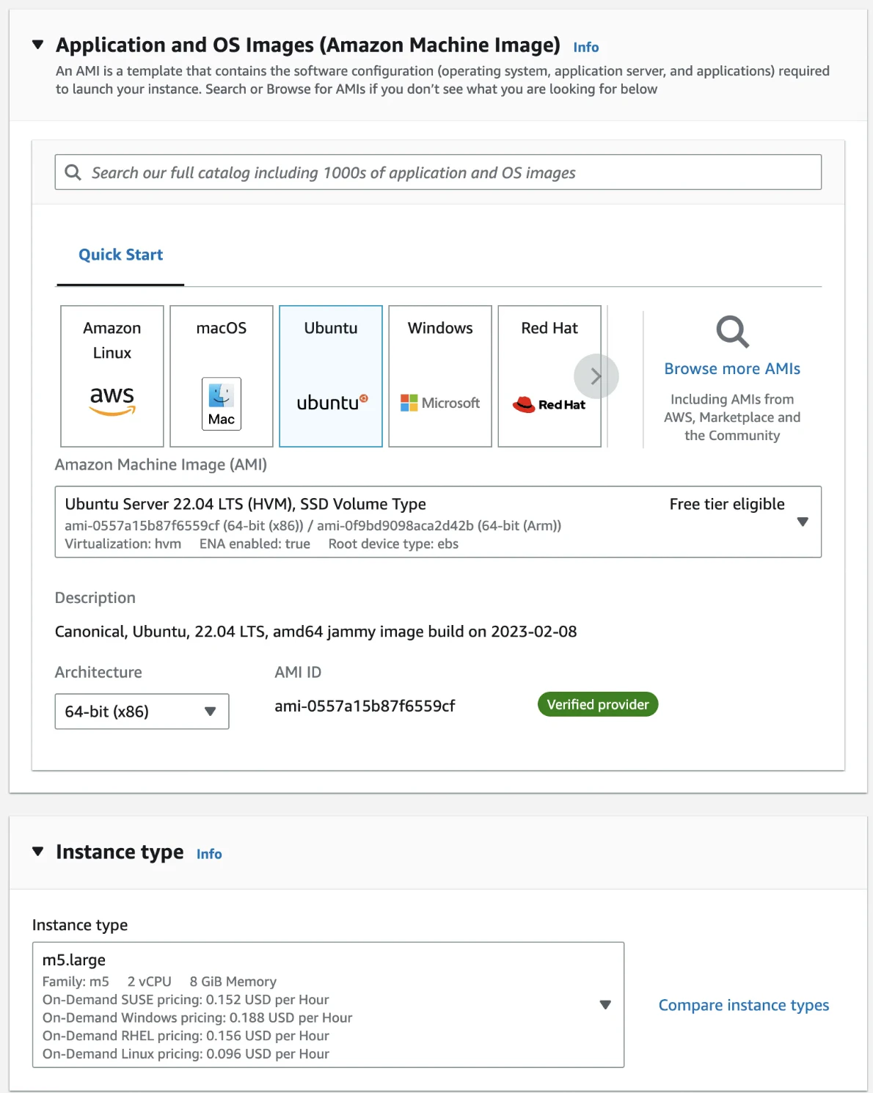
Task: Select the Windows AMI card
Action: click(x=440, y=376)
